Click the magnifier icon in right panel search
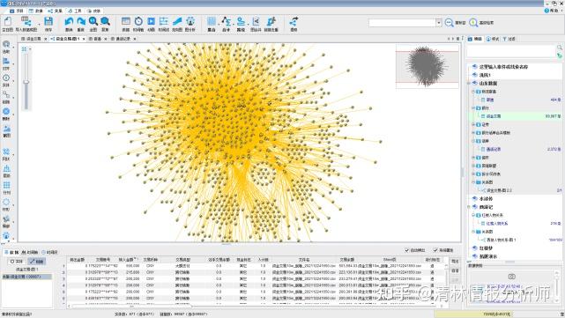 559,48
